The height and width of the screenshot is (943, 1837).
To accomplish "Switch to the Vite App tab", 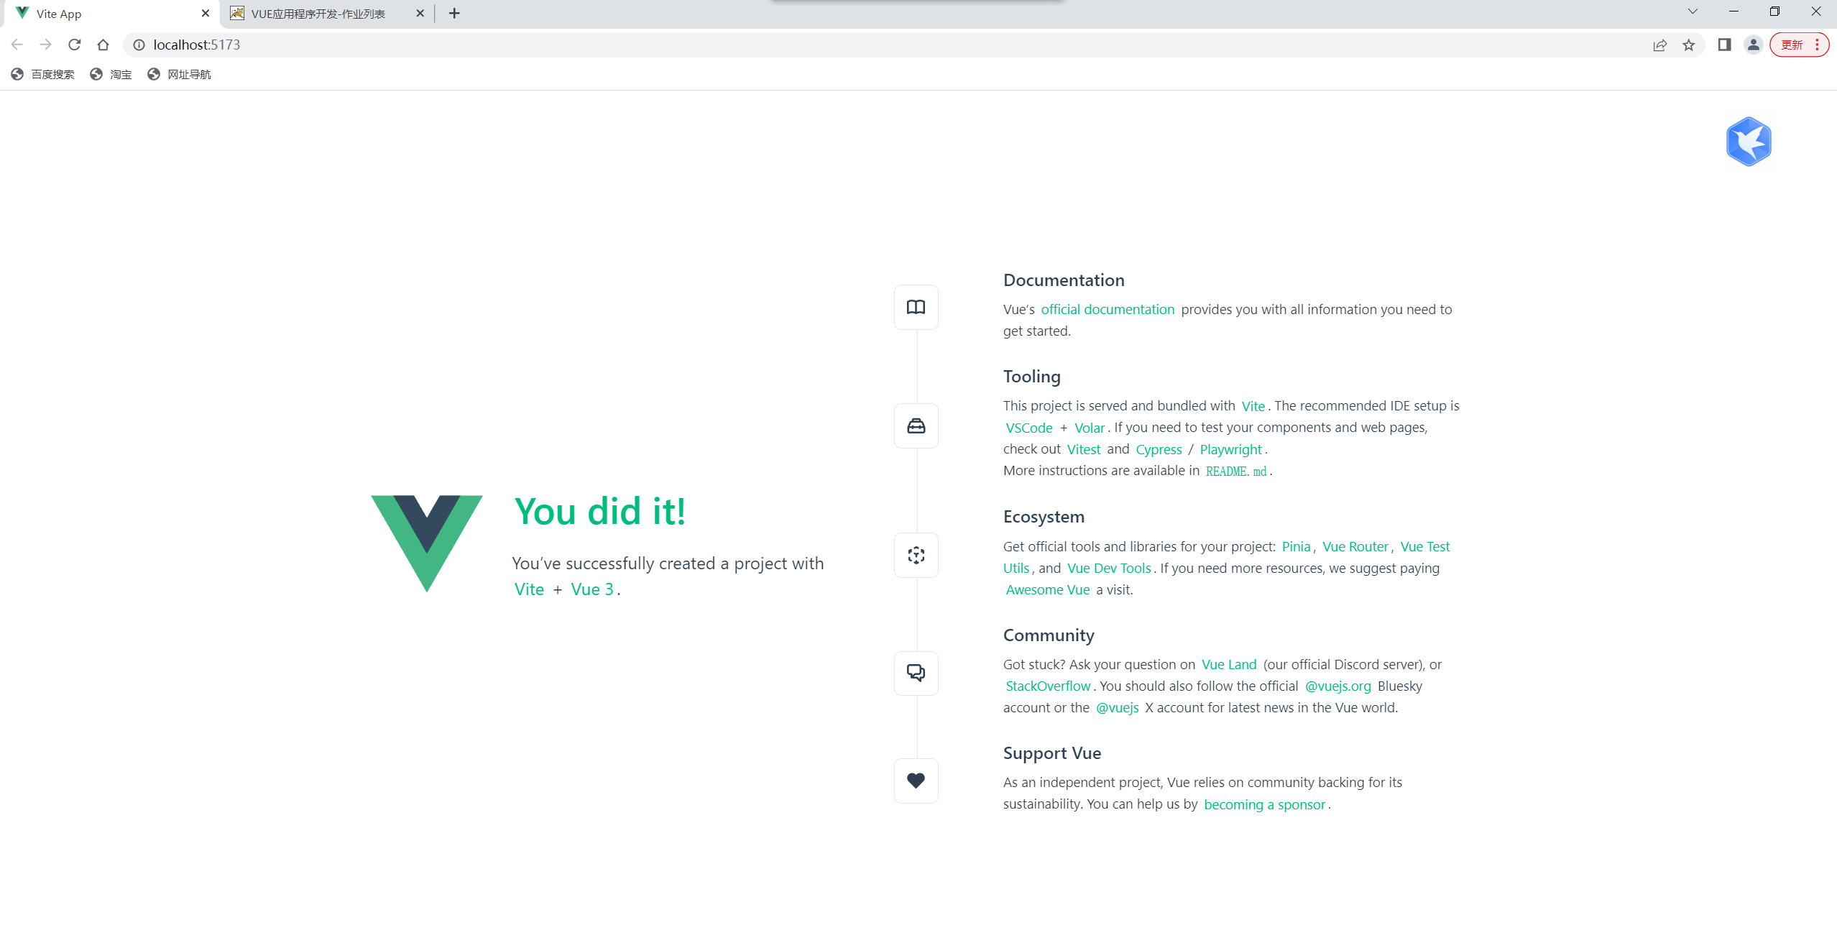I will pos(113,14).
